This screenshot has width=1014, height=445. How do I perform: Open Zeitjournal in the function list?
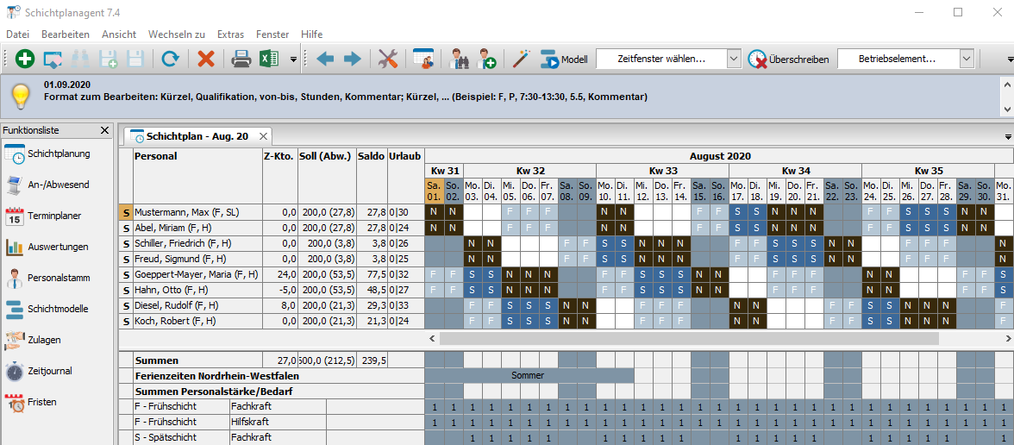(x=38, y=371)
